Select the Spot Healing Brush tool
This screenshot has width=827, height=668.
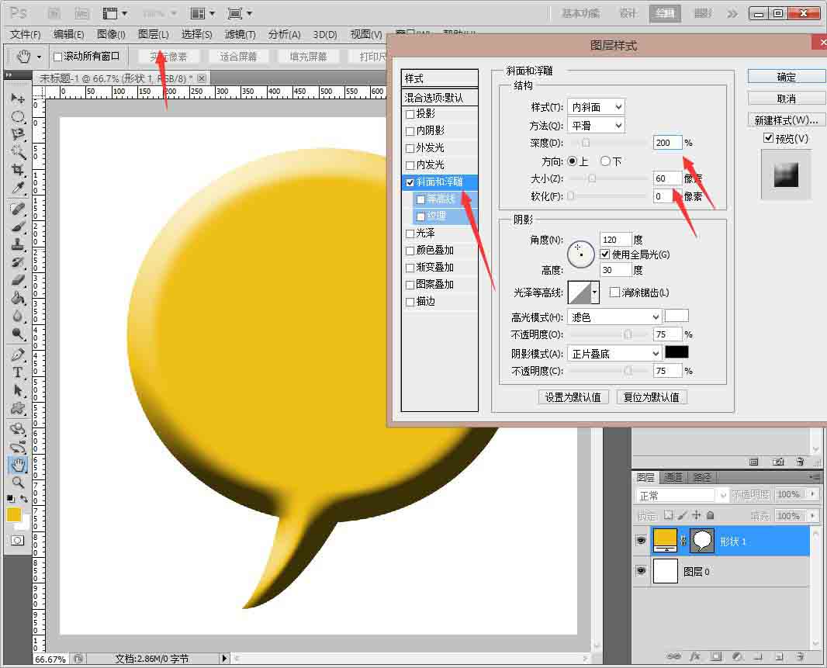coord(18,209)
